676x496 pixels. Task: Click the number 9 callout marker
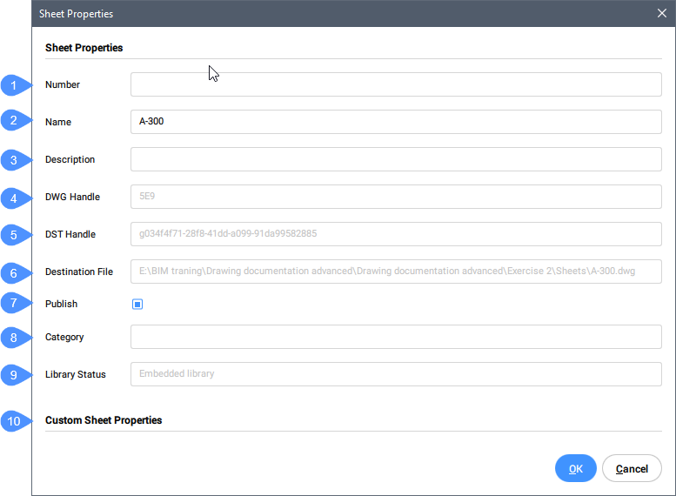(x=15, y=374)
